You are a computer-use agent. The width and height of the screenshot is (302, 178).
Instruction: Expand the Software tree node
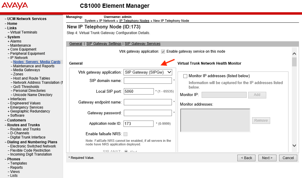click(8, 116)
